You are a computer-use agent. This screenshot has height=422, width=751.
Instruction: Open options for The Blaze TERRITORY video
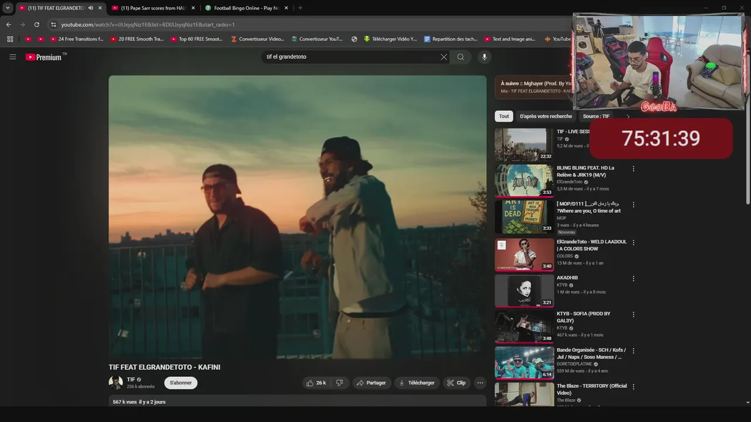633,387
